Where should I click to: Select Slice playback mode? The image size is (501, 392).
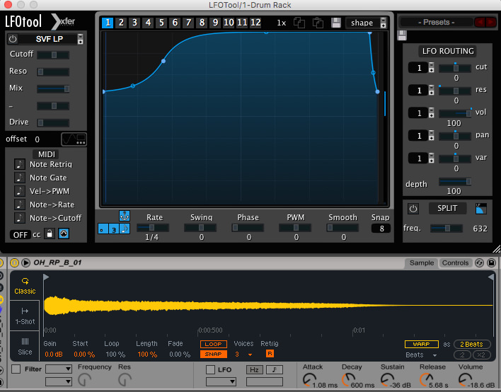coord(25,347)
